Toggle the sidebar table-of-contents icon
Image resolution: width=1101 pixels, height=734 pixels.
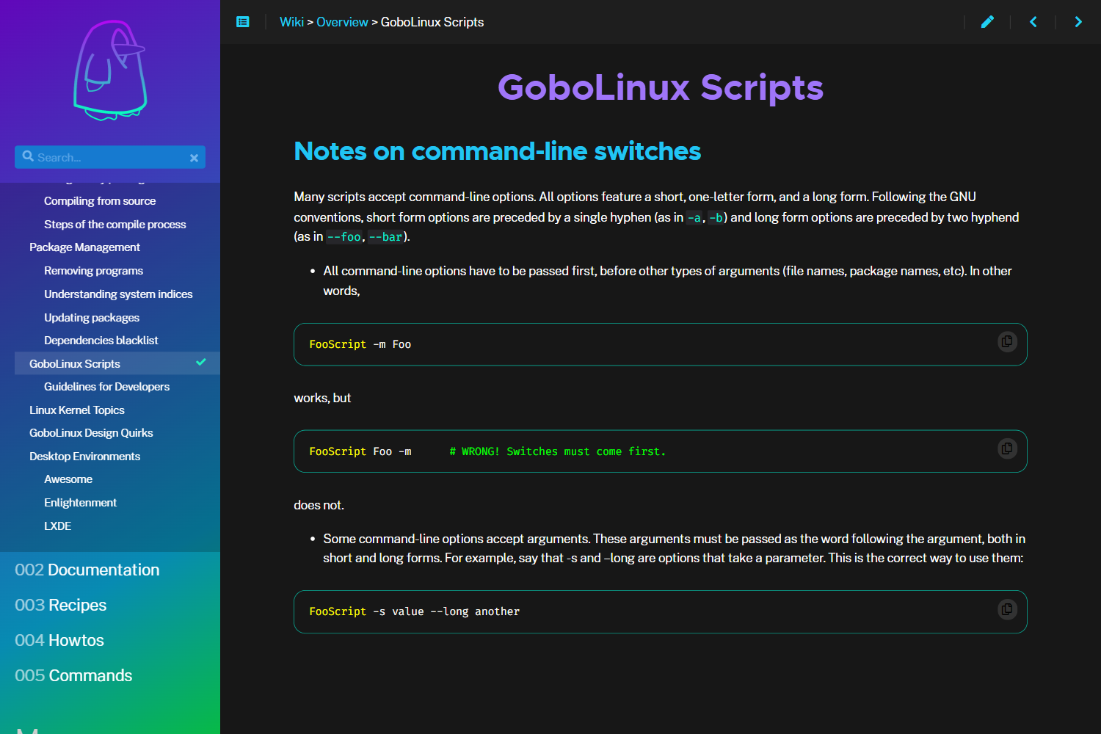[x=243, y=21]
